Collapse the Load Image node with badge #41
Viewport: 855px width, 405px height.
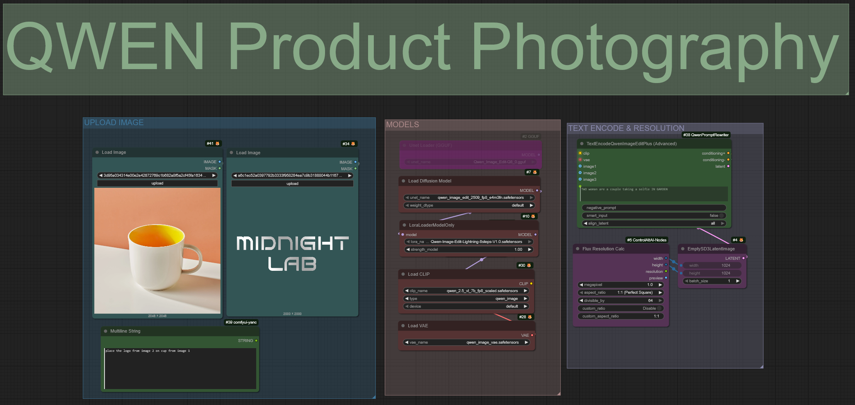click(97, 152)
